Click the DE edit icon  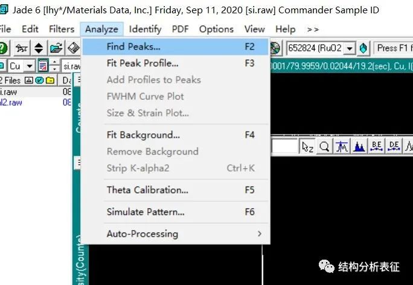tap(394, 147)
